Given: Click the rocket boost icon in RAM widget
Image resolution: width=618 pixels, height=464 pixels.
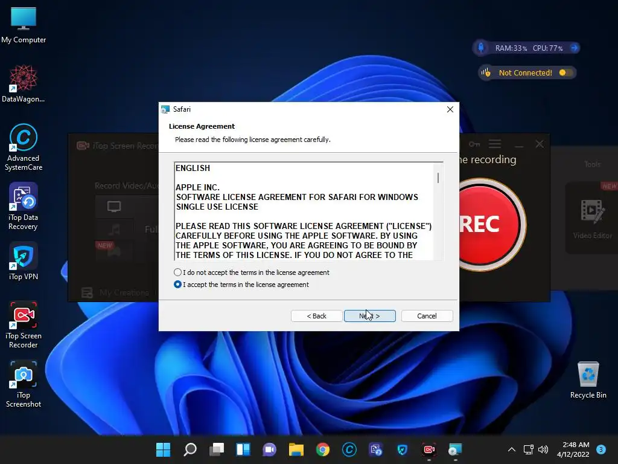Looking at the screenshot, I should click(x=481, y=48).
